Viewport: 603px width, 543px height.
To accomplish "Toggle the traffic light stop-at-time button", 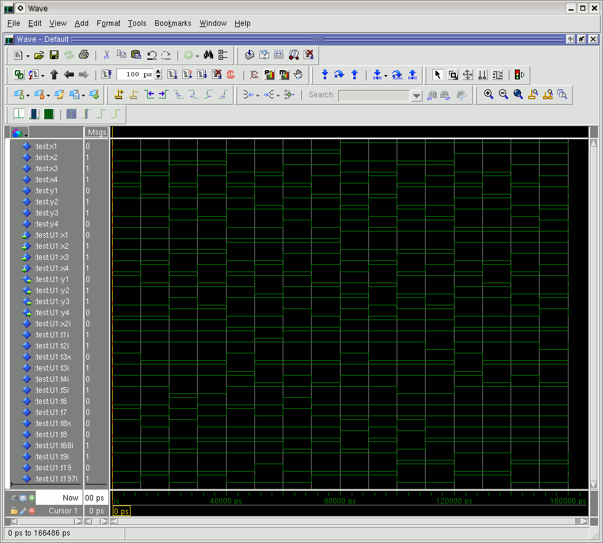I will (x=519, y=74).
